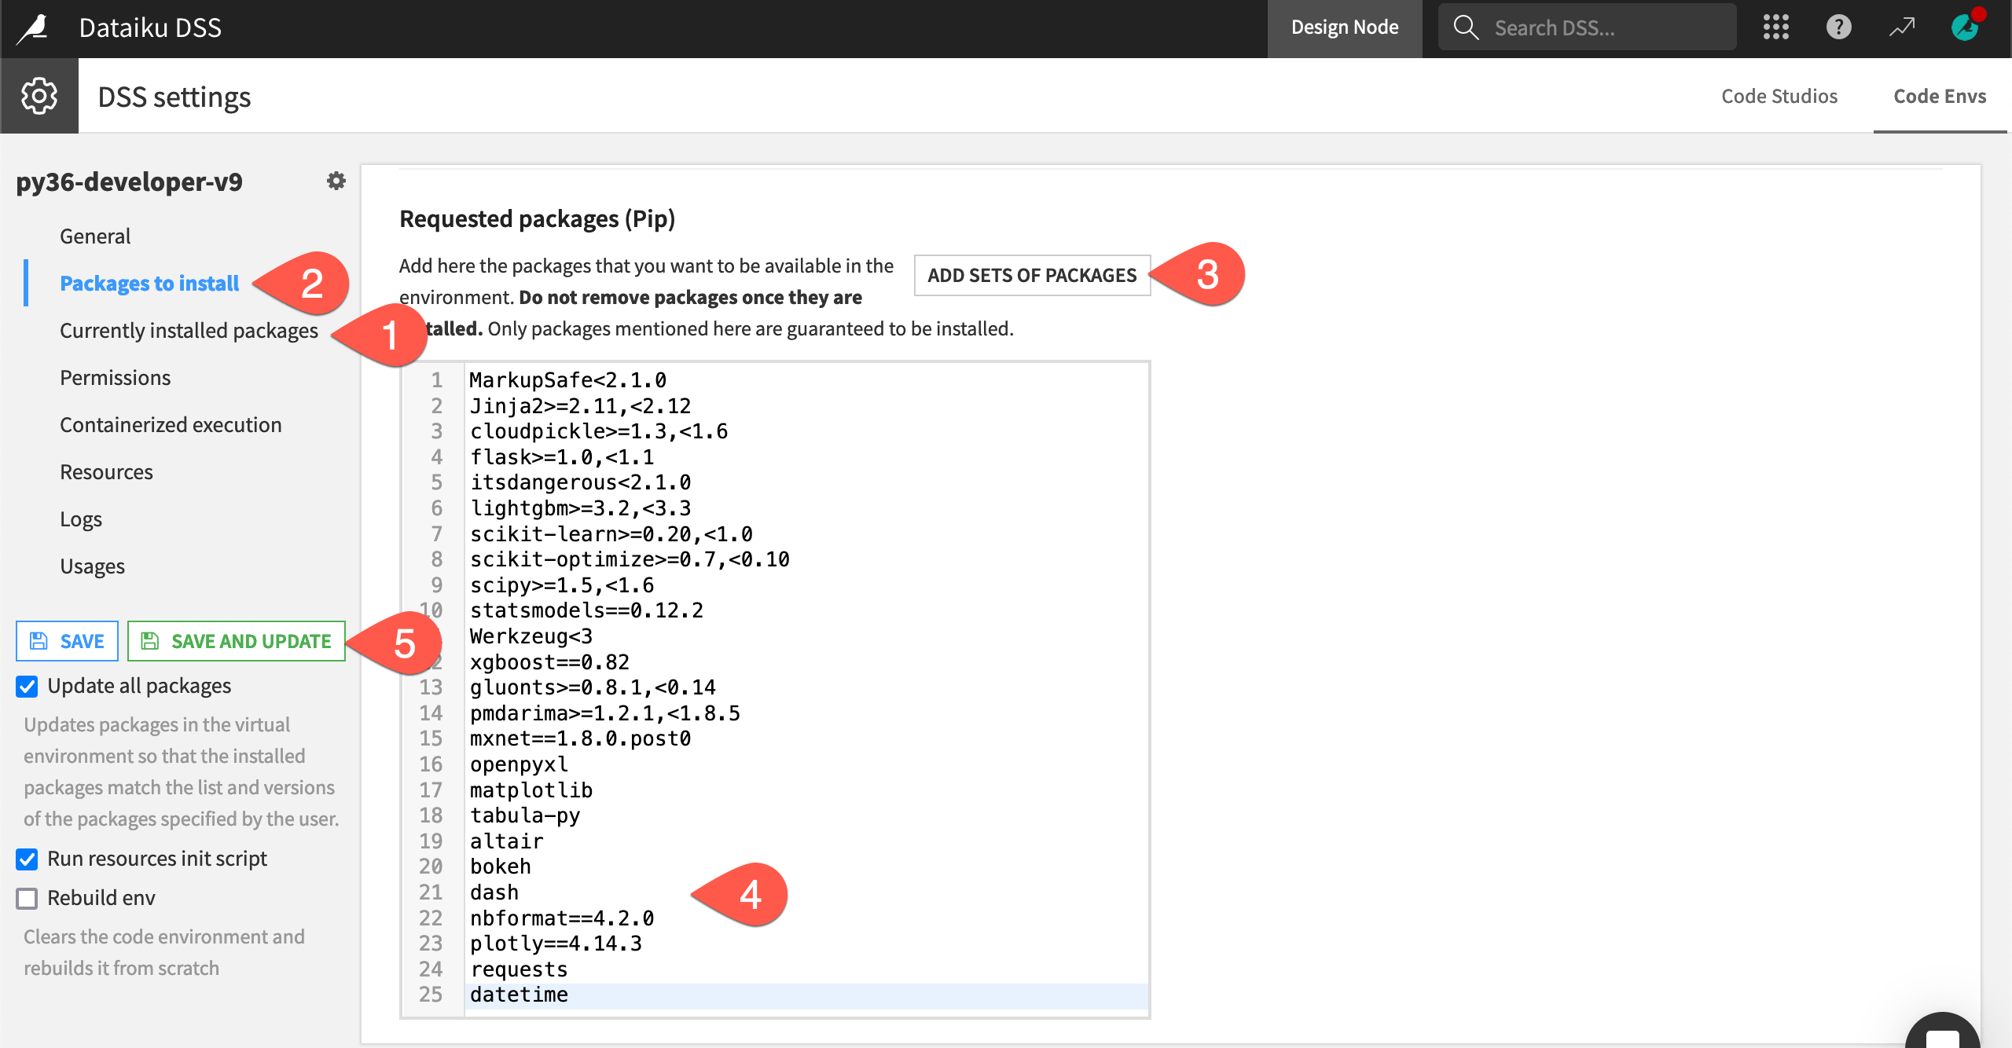Click the line 'flask>=1.0,<1.1'
The height and width of the screenshot is (1048, 2012).
561,457
